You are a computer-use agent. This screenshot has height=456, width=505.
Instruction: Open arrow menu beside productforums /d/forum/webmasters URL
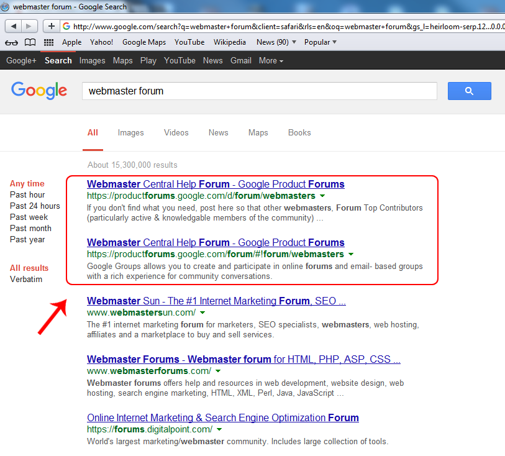click(322, 196)
